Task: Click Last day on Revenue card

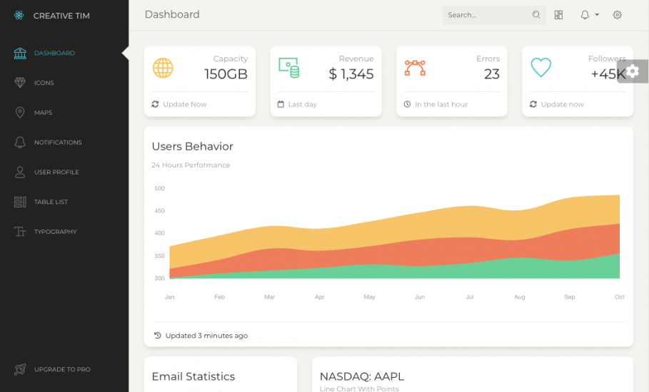Action: point(303,104)
